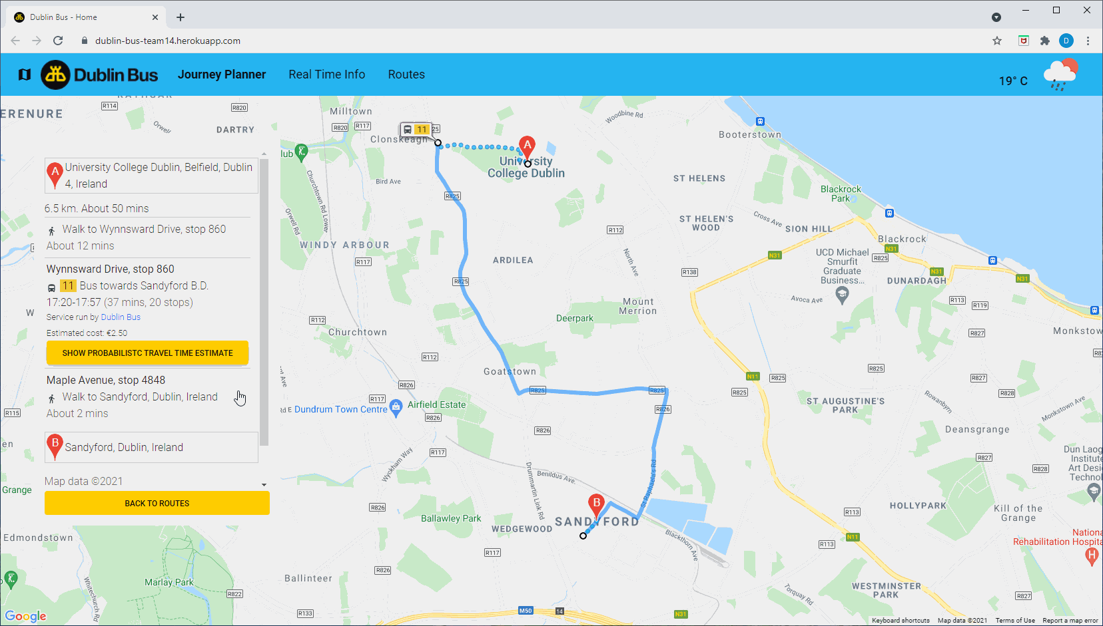1103x626 pixels.
Task: Click the Blackrock train station icon
Action: (889, 214)
